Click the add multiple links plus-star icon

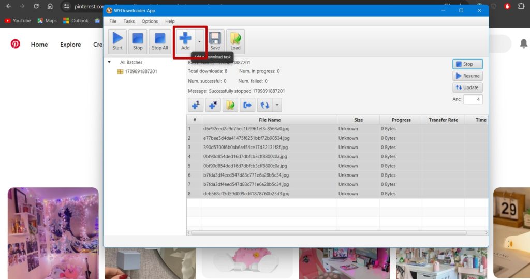pyautogui.click(x=213, y=105)
